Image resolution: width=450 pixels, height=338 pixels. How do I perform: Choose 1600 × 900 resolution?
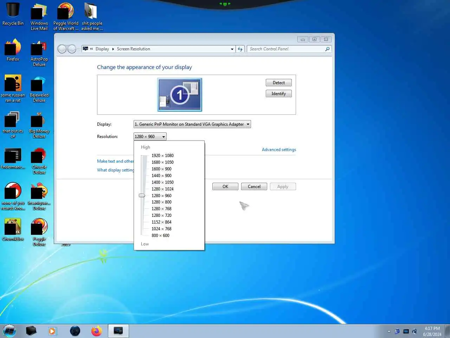point(161,169)
